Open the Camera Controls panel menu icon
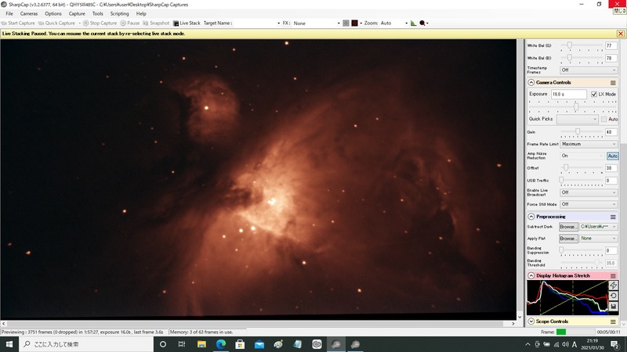 coord(613,83)
